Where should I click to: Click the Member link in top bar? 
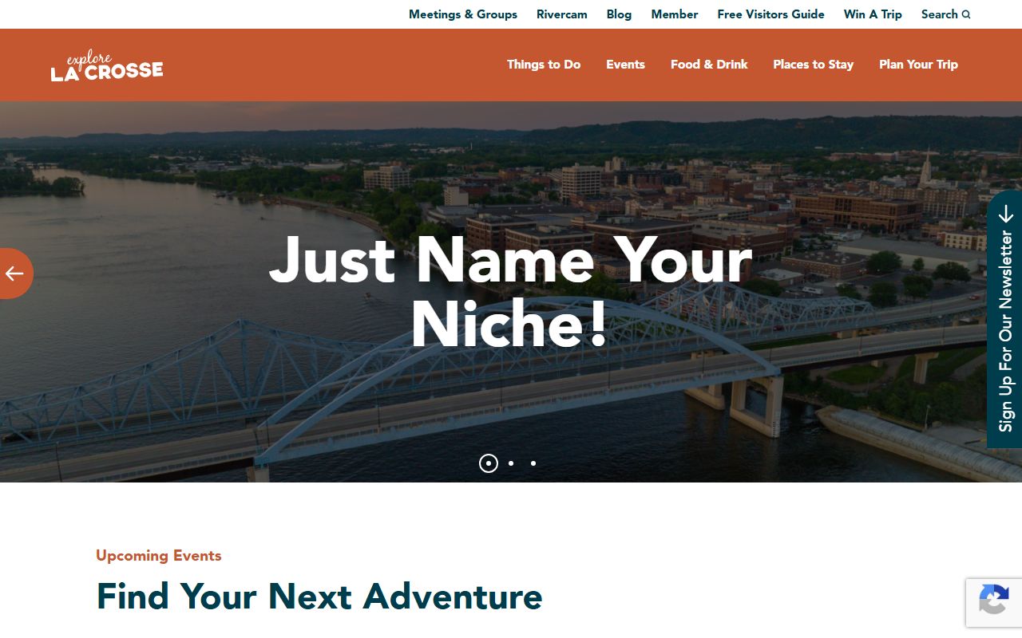point(675,14)
